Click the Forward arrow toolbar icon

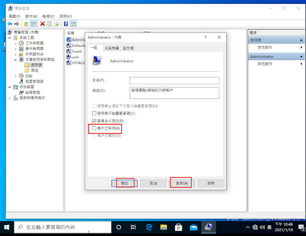17,24
